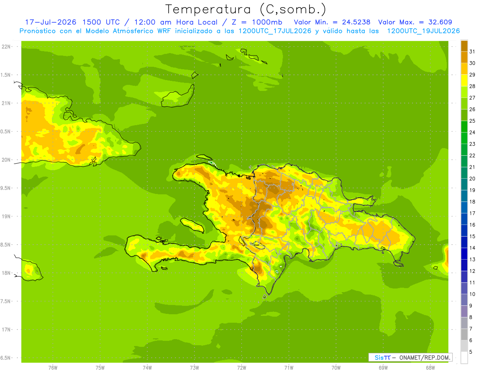Click the legend value 31

point(473,52)
